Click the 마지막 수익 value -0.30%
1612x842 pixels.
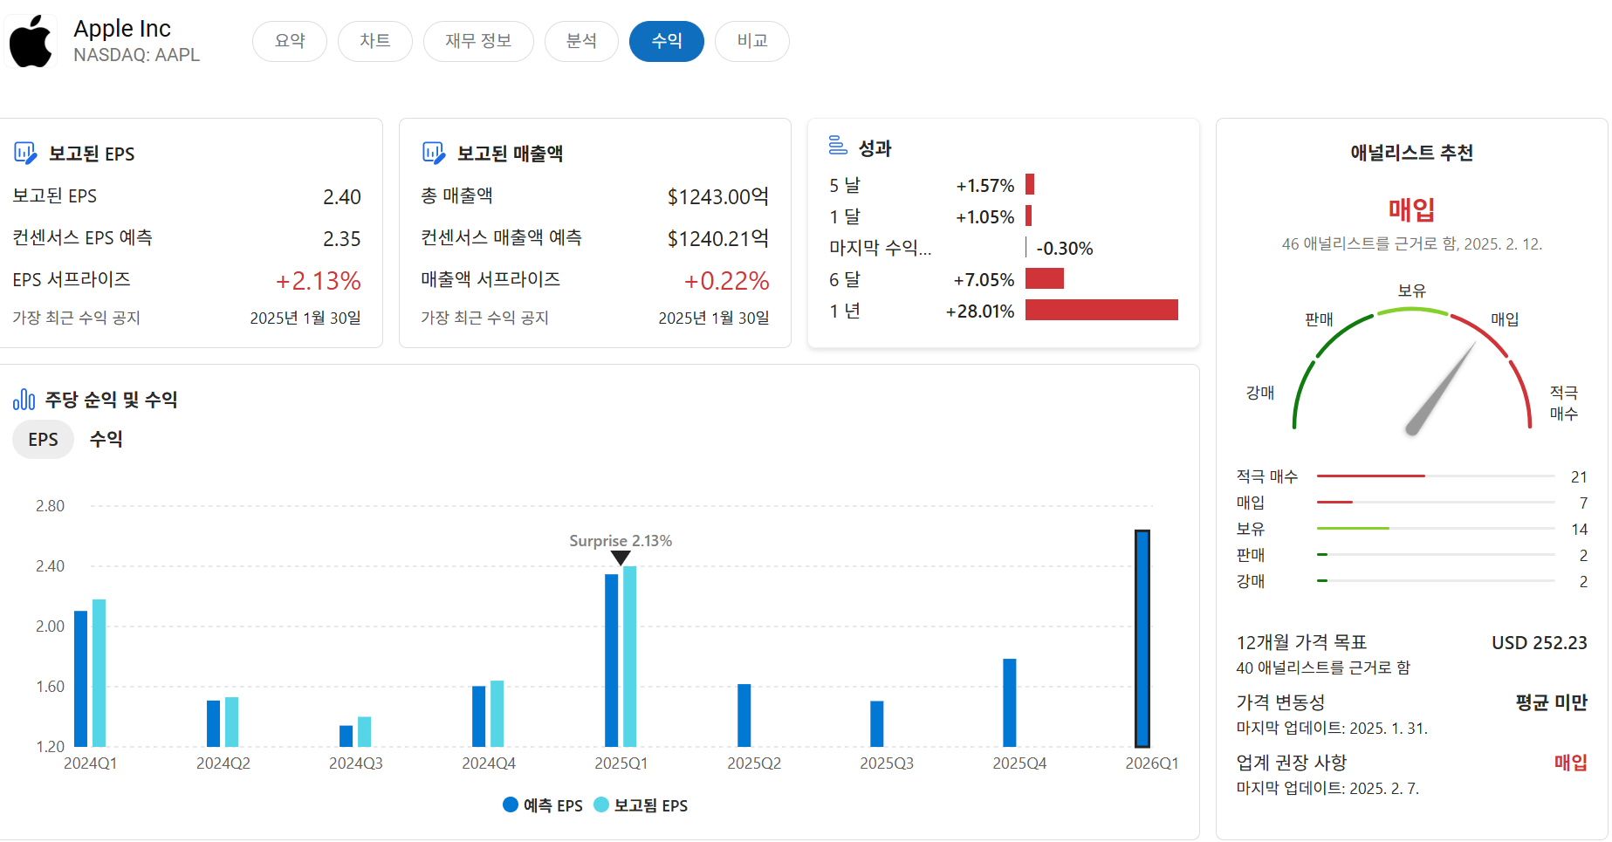click(1065, 249)
